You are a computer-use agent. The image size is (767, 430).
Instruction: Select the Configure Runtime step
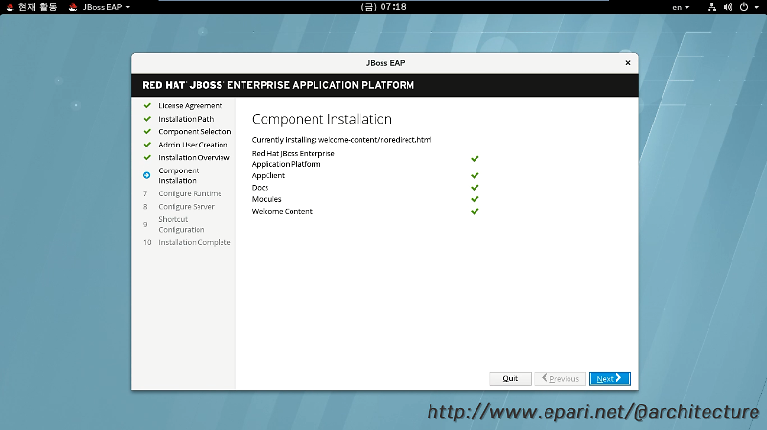tap(190, 193)
